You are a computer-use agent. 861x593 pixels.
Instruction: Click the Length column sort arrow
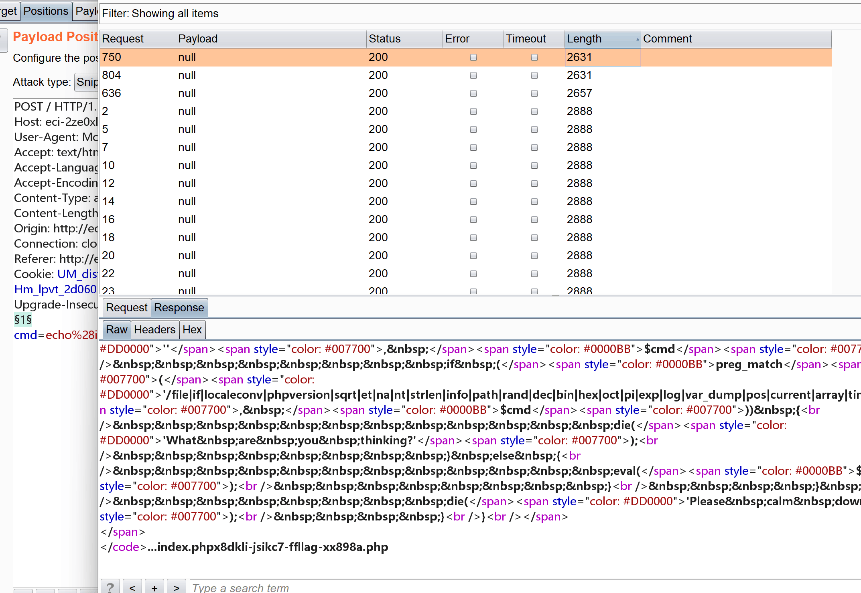pyautogui.click(x=637, y=39)
